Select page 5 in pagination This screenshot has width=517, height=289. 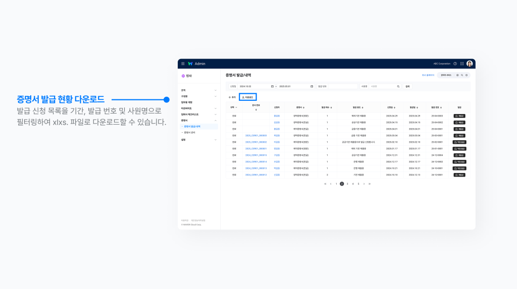coord(358,184)
